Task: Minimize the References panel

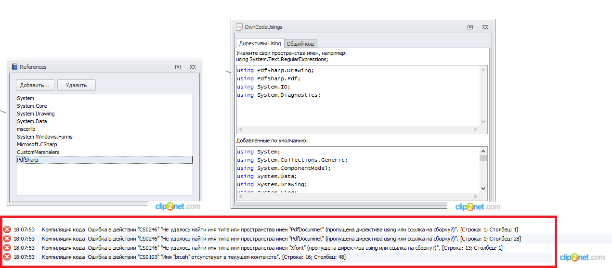Action: (178, 67)
